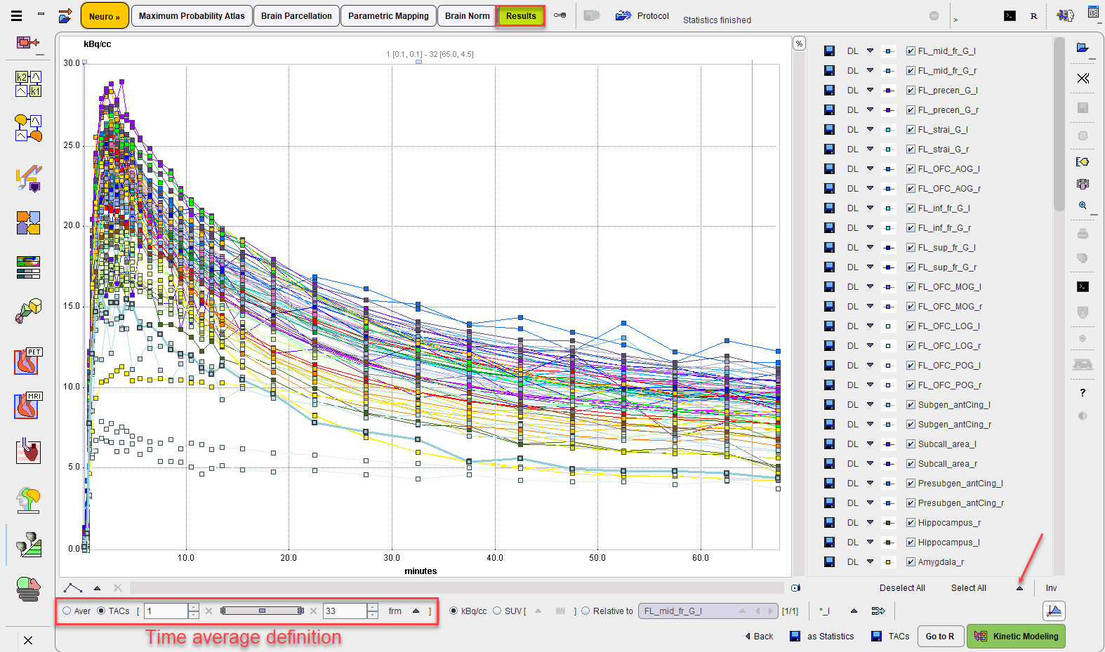Click Select All curves button
The width and height of the screenshot is (1105, 652).
pos(968,588)
